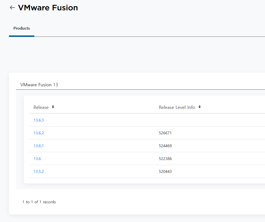Switch to the Products tab
265x222 pixels.
22,28
